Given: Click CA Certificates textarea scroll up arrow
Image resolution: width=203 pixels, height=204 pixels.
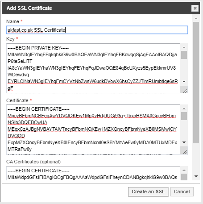Looking at the screenshot, I should [x=184, y=170].
